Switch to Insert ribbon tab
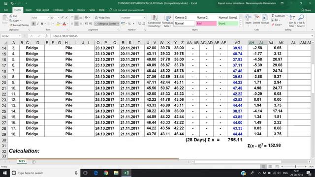 [x=29, y=10]
